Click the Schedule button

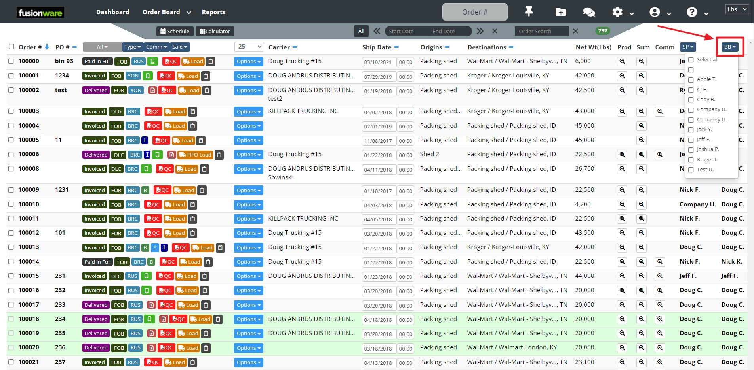click(x=175, y=31)
